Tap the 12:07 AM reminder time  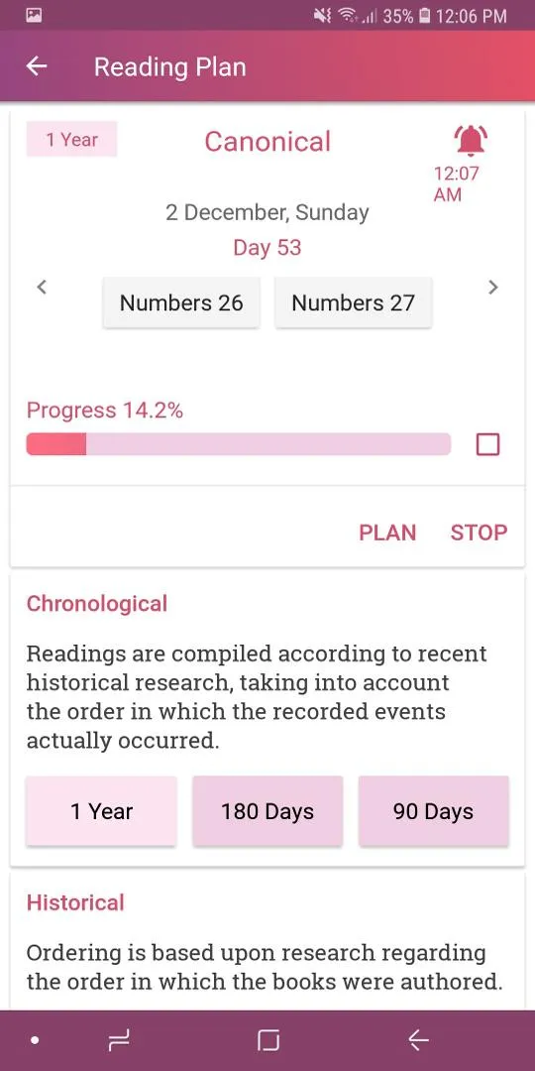[x=457, y=183]
